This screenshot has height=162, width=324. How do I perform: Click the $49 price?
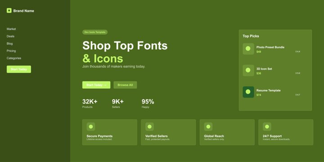[259, 52]
